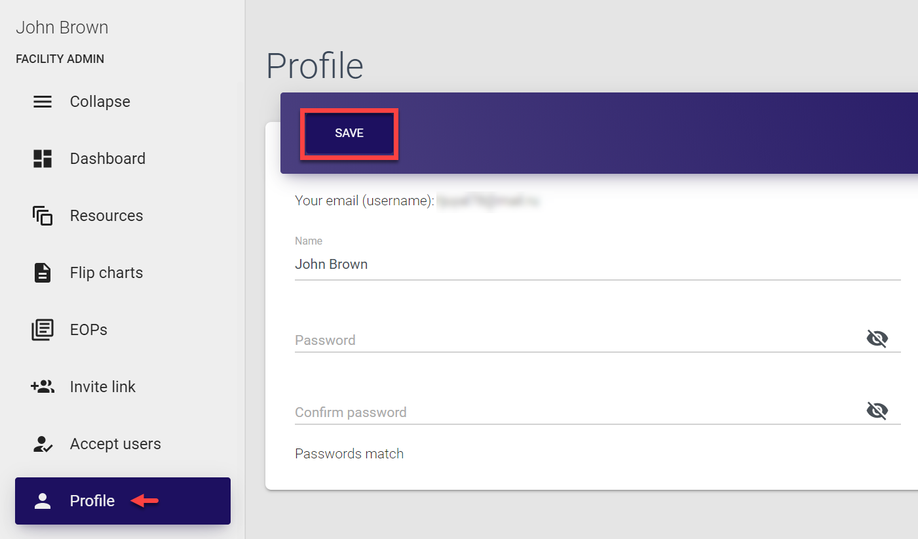Click the Collapse hamburger icon
This screenshot has width=918, height=539.
43,102
